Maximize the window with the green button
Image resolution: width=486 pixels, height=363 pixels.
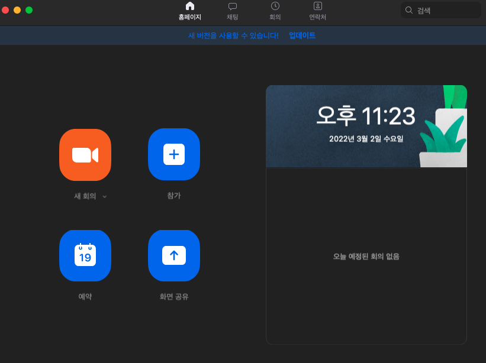click(x=29, y=10)
